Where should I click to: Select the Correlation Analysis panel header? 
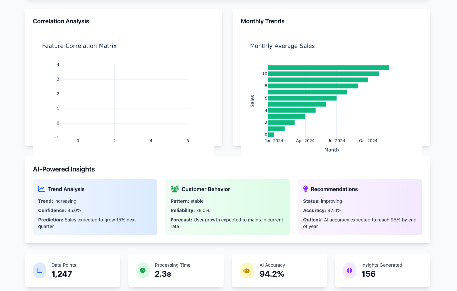coord(61,21)
